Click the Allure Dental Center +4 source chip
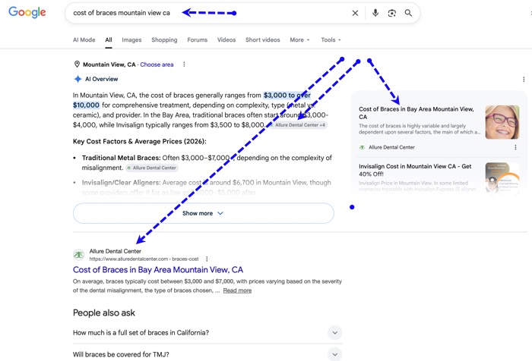This screenshot has width=532, height=361. tap(297, 125)
